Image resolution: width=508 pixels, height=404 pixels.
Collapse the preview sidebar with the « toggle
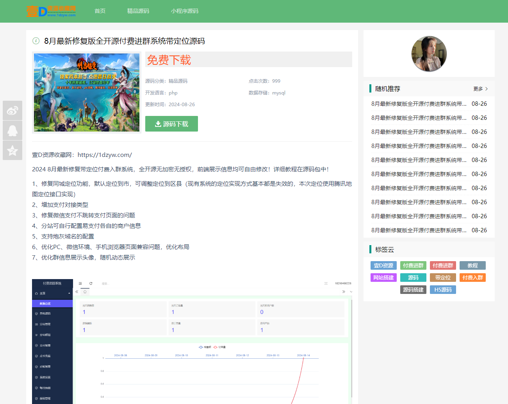(x=77, y=291)
